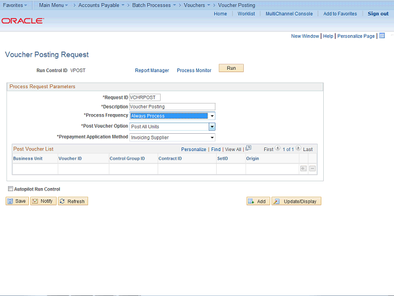The height and width of the screenshot is (296, 394).
Task: Click the Notify button
Action: 43,201
